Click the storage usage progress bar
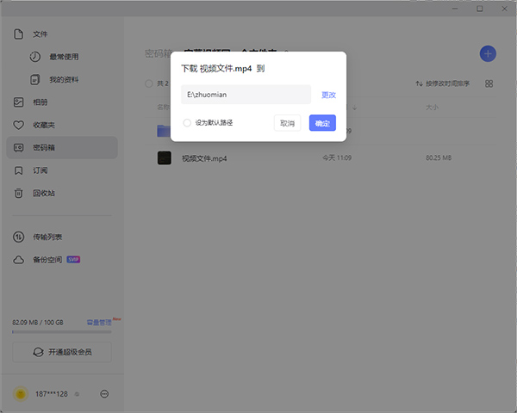Image resolution: width=517 pixels, height=413 pixels. point(62,332)
